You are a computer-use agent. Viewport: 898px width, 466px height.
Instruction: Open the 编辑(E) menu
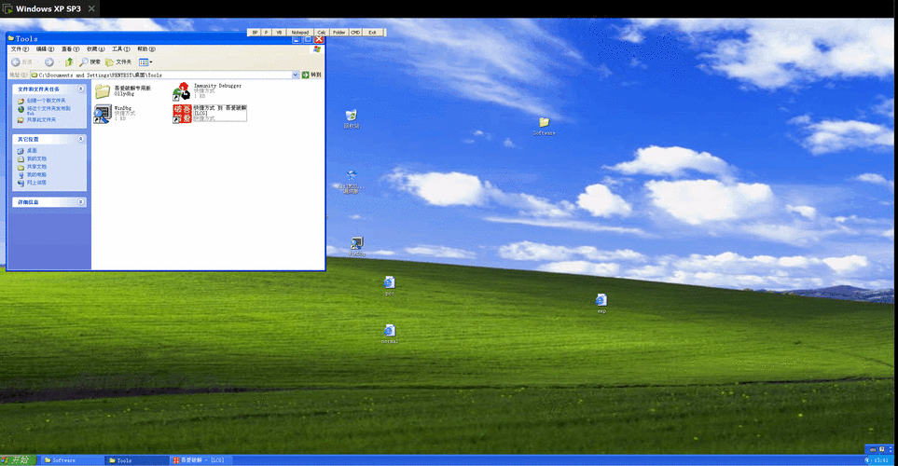(x=46, y=49)
